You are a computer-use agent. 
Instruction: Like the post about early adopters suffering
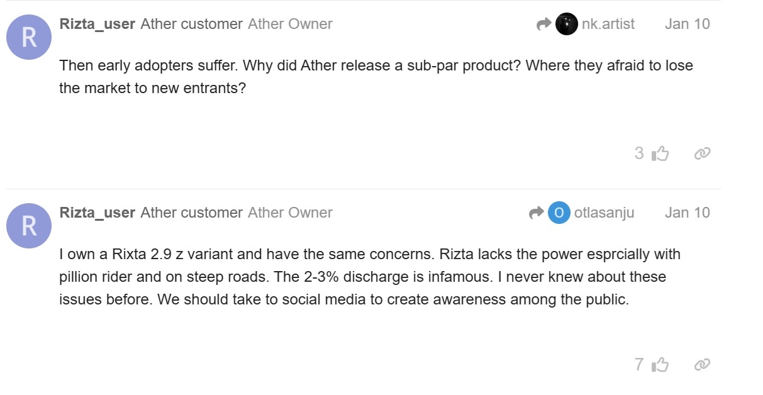click(660, 153)
